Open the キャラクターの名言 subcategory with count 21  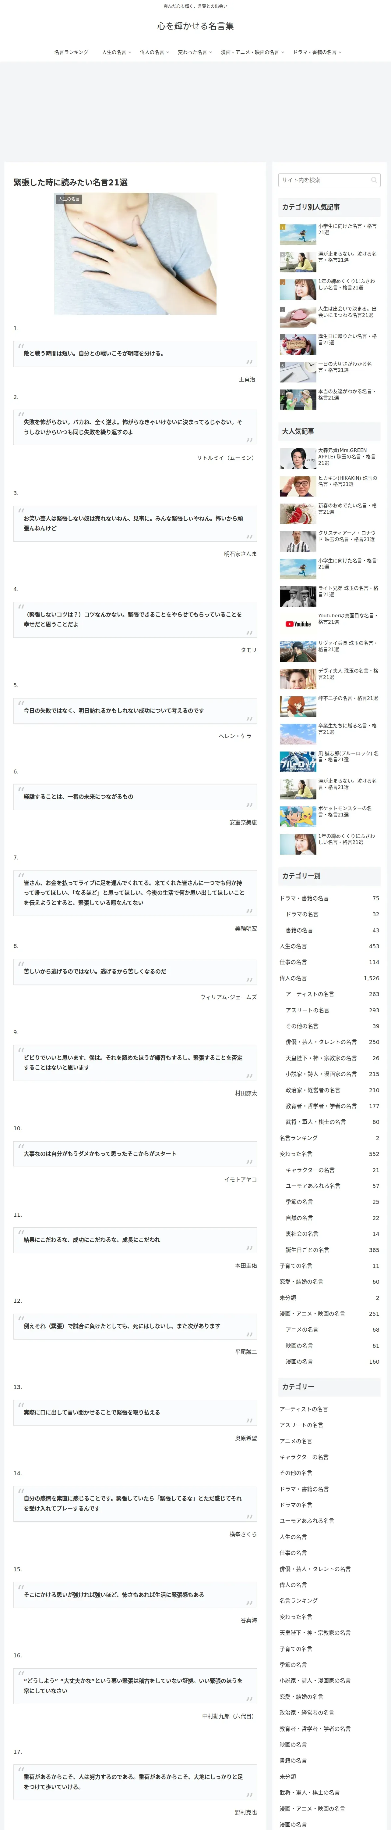[332, 1170]
